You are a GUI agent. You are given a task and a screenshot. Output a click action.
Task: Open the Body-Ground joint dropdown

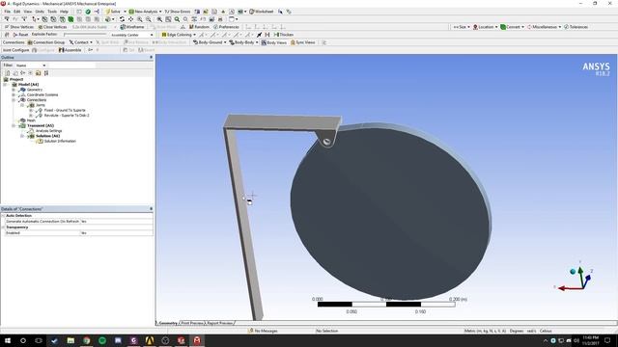coord(210,42)
